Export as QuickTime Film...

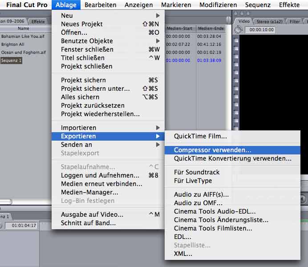(x=233, y=136)
